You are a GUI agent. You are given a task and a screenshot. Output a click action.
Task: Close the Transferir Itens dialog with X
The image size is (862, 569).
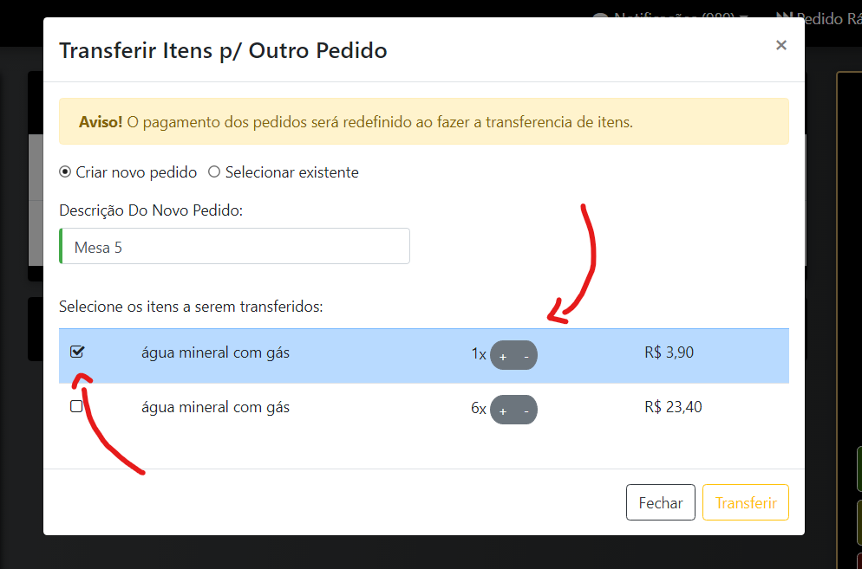tap(780, 45)
